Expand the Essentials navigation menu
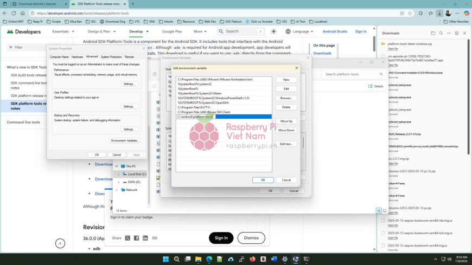 62,31
